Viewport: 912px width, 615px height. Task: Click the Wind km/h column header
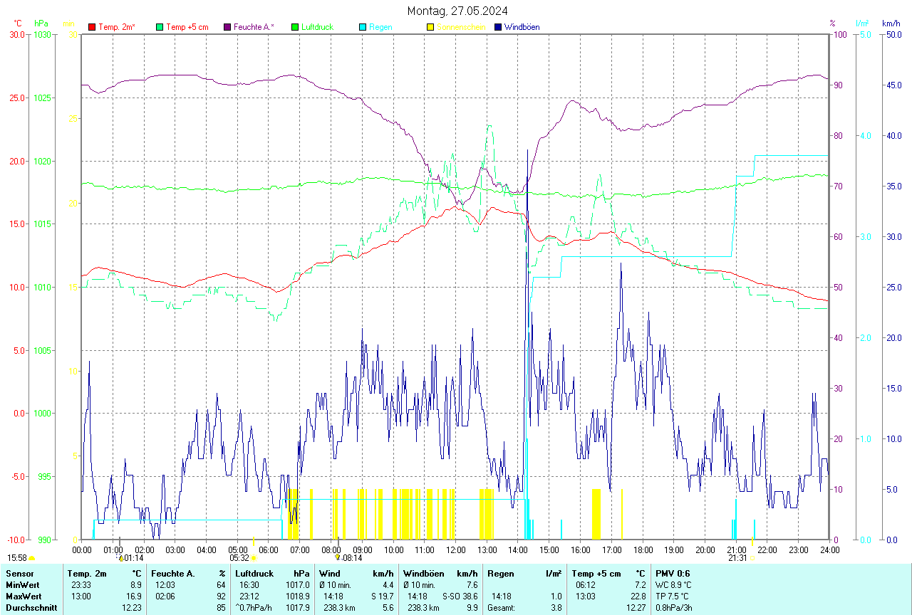(x=356, y=574)
